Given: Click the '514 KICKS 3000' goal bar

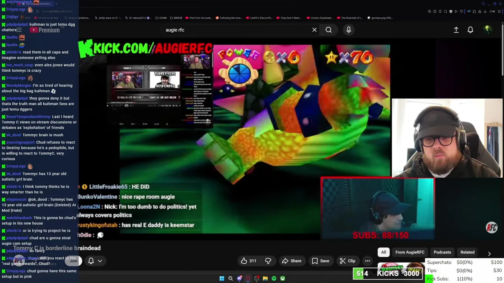Looking at the screenshot, I should (389, 274).
